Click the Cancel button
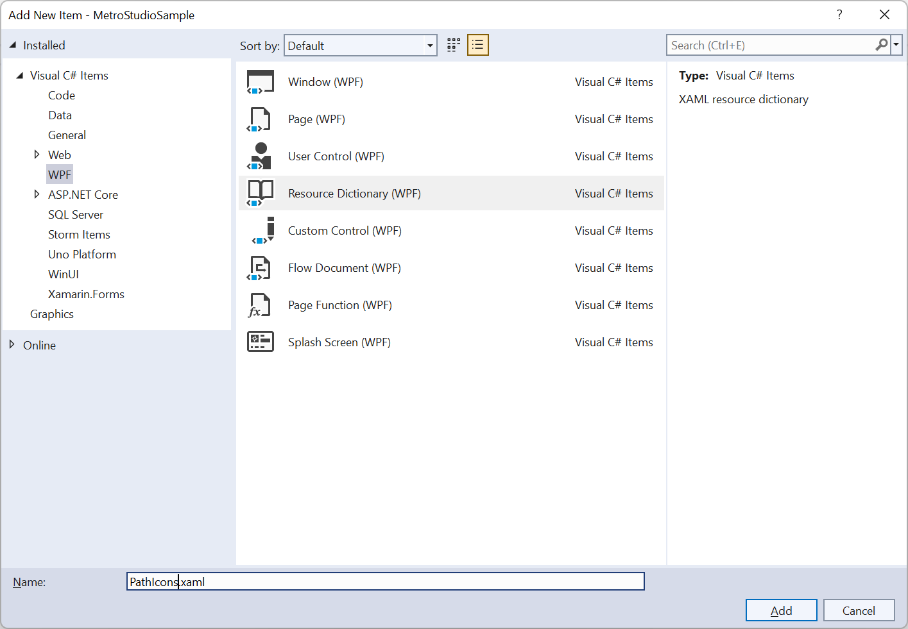 (x=859, y=610)
